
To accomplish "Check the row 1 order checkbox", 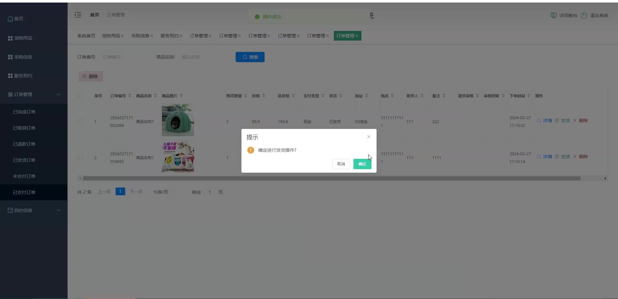I will (x=80, y=121).
